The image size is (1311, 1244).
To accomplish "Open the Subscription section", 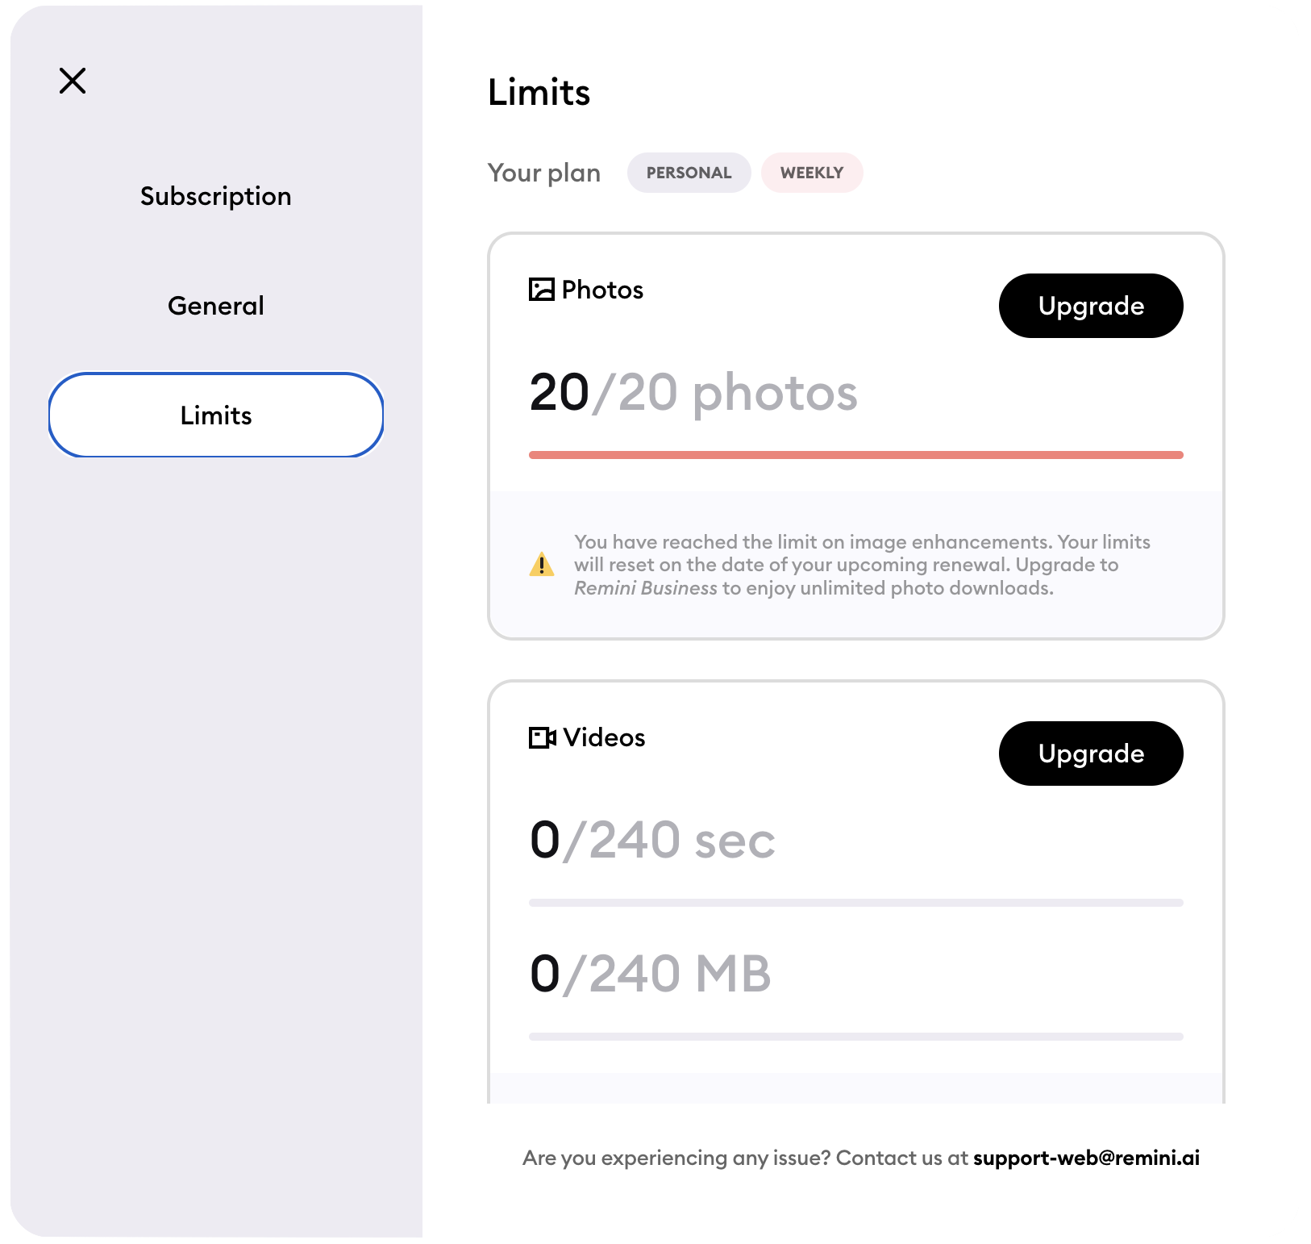I will point(216,196).
